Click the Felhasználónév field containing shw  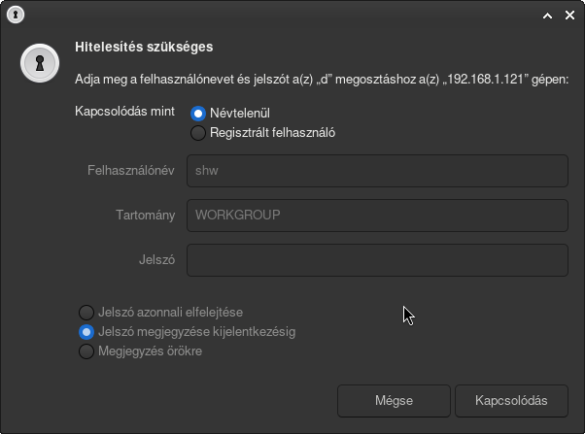click(377, 170)
